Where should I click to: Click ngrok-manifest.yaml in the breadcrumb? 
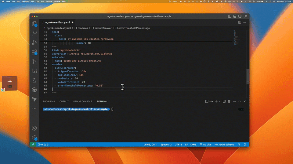click(59, 28)
